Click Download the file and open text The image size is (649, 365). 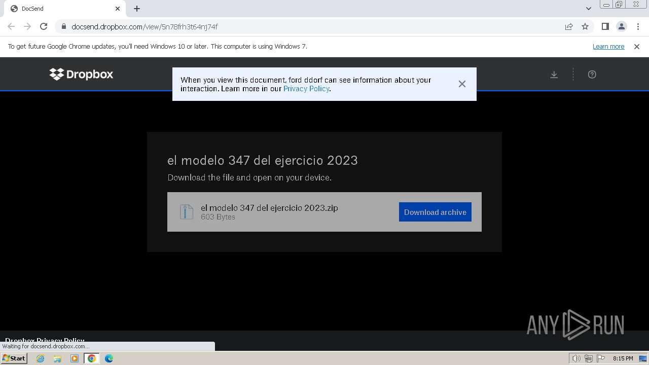click(249, 177)
